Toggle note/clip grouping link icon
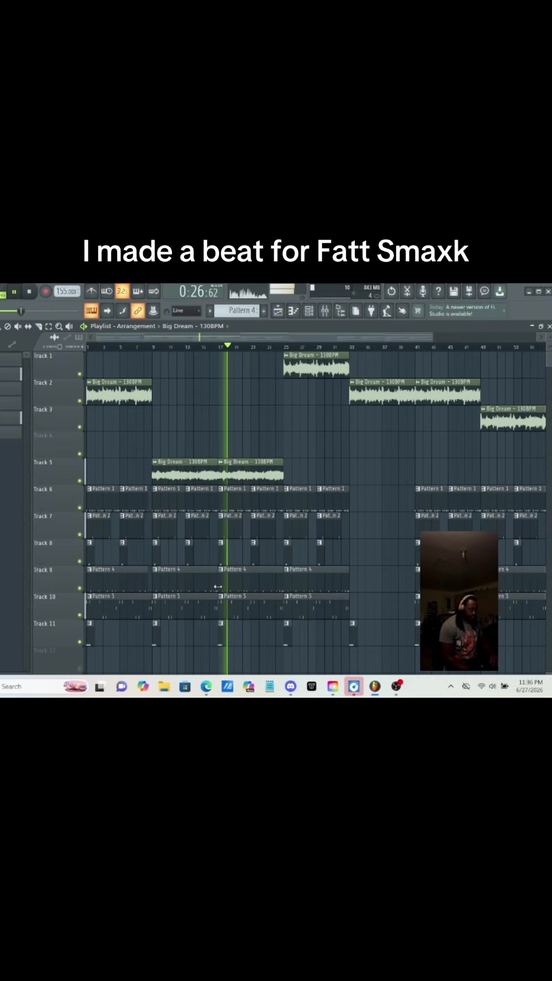 (x=137, y=311)
